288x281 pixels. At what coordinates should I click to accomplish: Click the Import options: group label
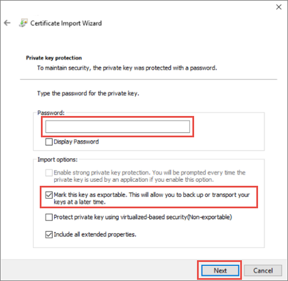(58, 159)
